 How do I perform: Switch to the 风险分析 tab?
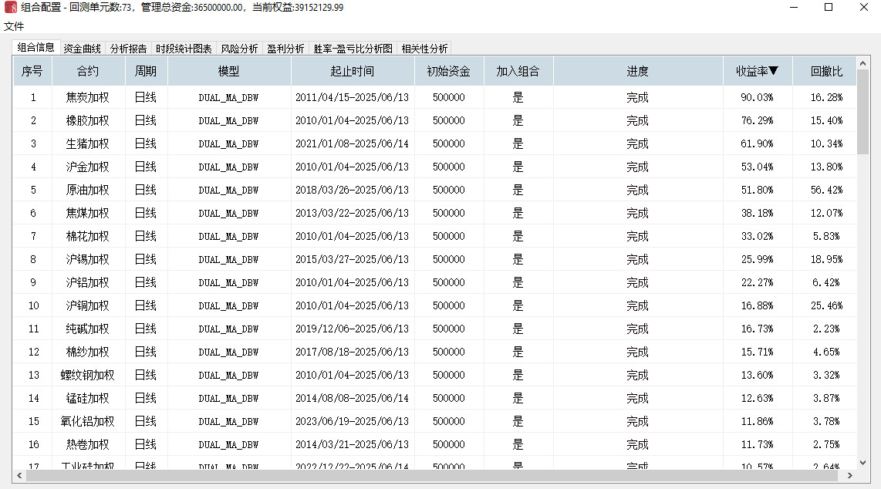pos(239,49)
